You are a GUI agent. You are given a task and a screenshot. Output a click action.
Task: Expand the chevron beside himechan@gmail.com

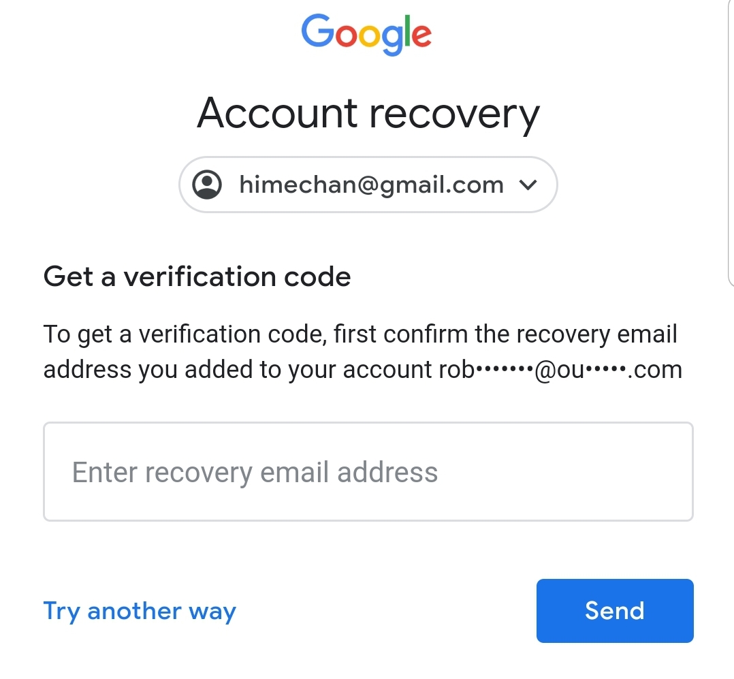(528, 185)
